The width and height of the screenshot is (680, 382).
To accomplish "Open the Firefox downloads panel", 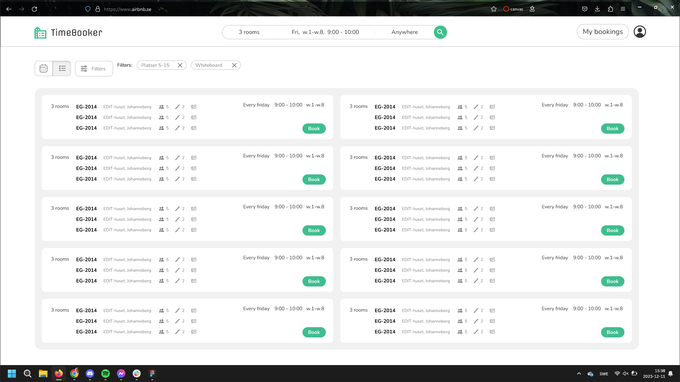I will 597,9.
